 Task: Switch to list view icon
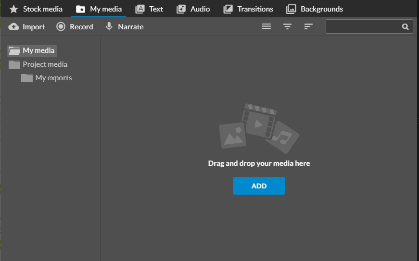pyautogui.click(x=266, y=26)
